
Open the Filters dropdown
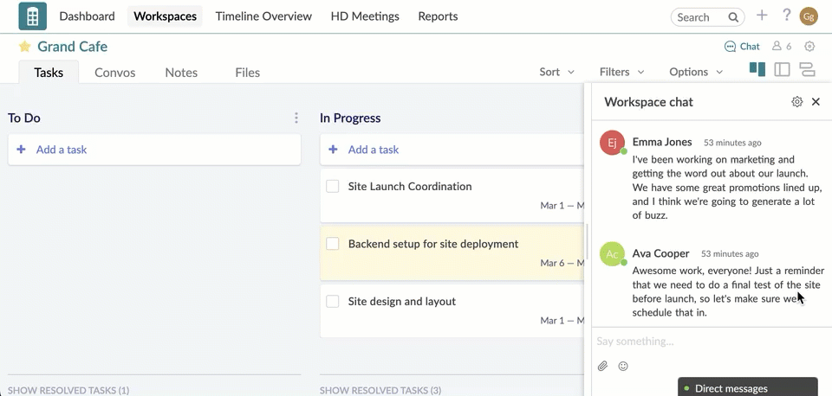[x=622, y=72]
